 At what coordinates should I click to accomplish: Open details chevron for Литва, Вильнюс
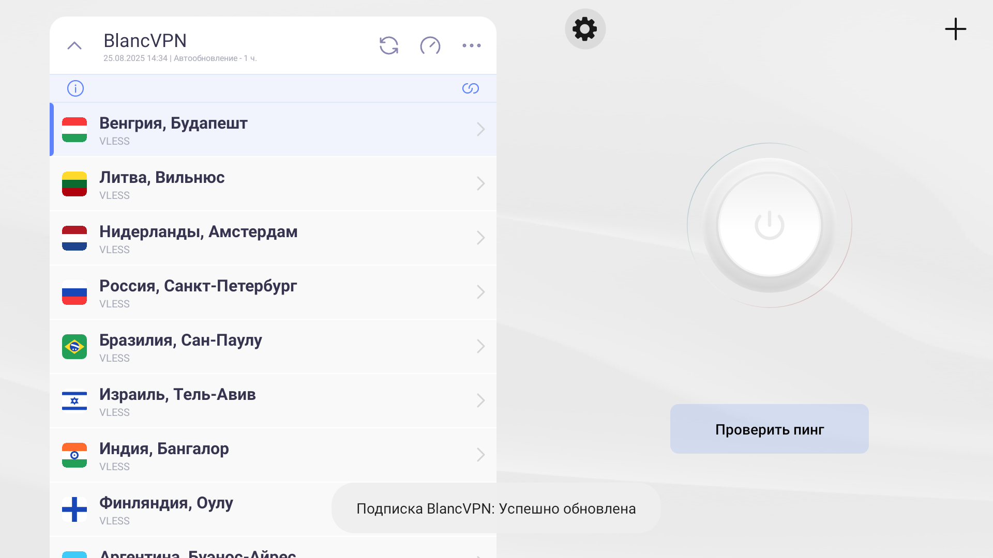click(480, 183)
